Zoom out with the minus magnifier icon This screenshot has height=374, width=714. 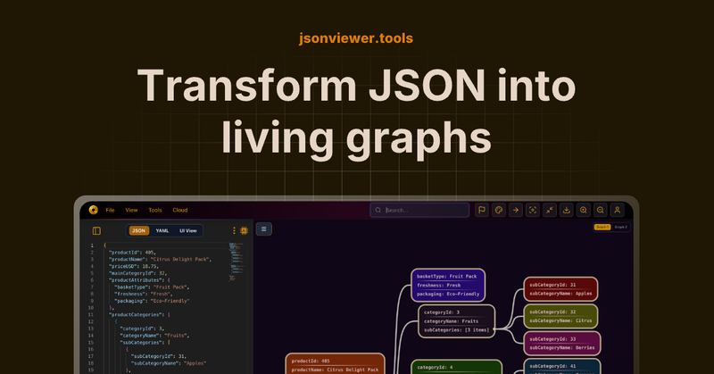600,210
